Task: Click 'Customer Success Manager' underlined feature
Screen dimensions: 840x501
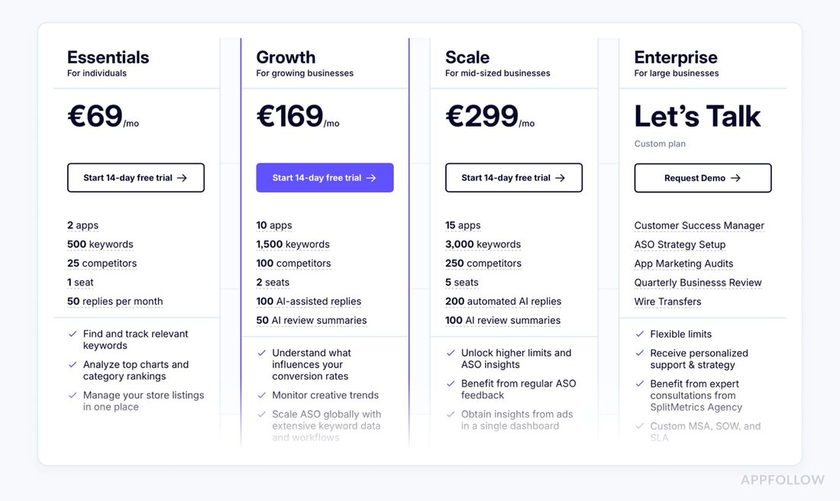Action: tap(699, 225)
